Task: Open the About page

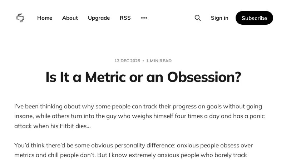Action: tap(70, 18)
